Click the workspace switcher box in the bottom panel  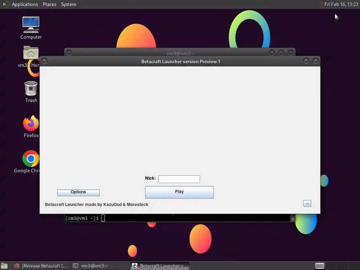(319, 266)
